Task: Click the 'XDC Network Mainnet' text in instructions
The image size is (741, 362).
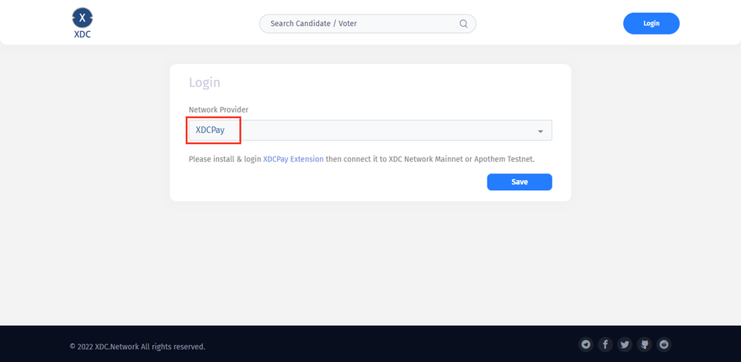Action: 426,158
